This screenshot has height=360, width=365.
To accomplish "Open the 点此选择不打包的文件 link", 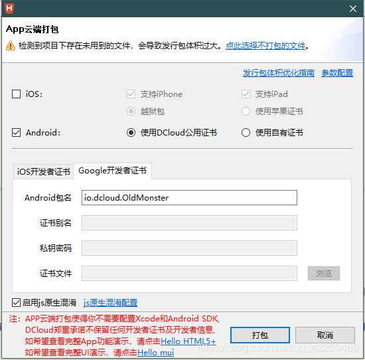I will (265, 46).
